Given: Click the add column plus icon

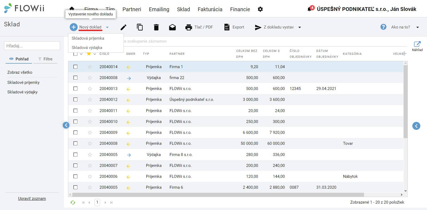Looking at the screenshot, I should tap(405, 53).
